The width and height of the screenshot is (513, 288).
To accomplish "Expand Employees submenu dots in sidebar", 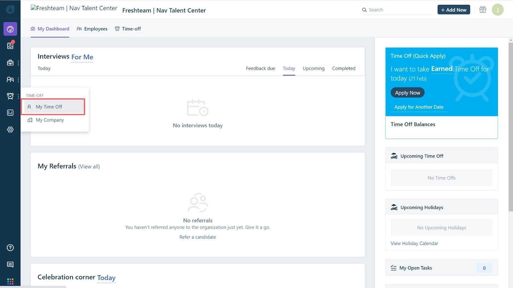I will 18,80.
